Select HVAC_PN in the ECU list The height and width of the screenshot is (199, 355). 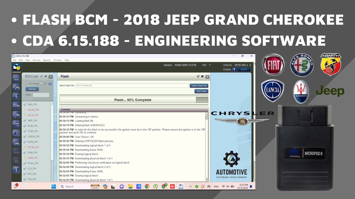(x=33, y=163)
